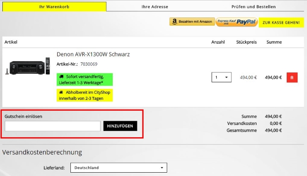Click the Gesamtsumme 494,00 € value
The width and height of the screenshot is (307, 176).
click(x=273, y=131)
